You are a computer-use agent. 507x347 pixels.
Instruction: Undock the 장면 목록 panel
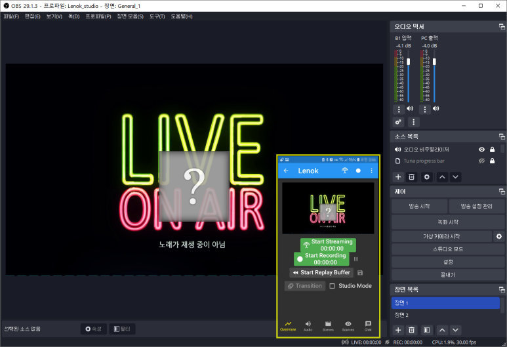tap(502, 289)
